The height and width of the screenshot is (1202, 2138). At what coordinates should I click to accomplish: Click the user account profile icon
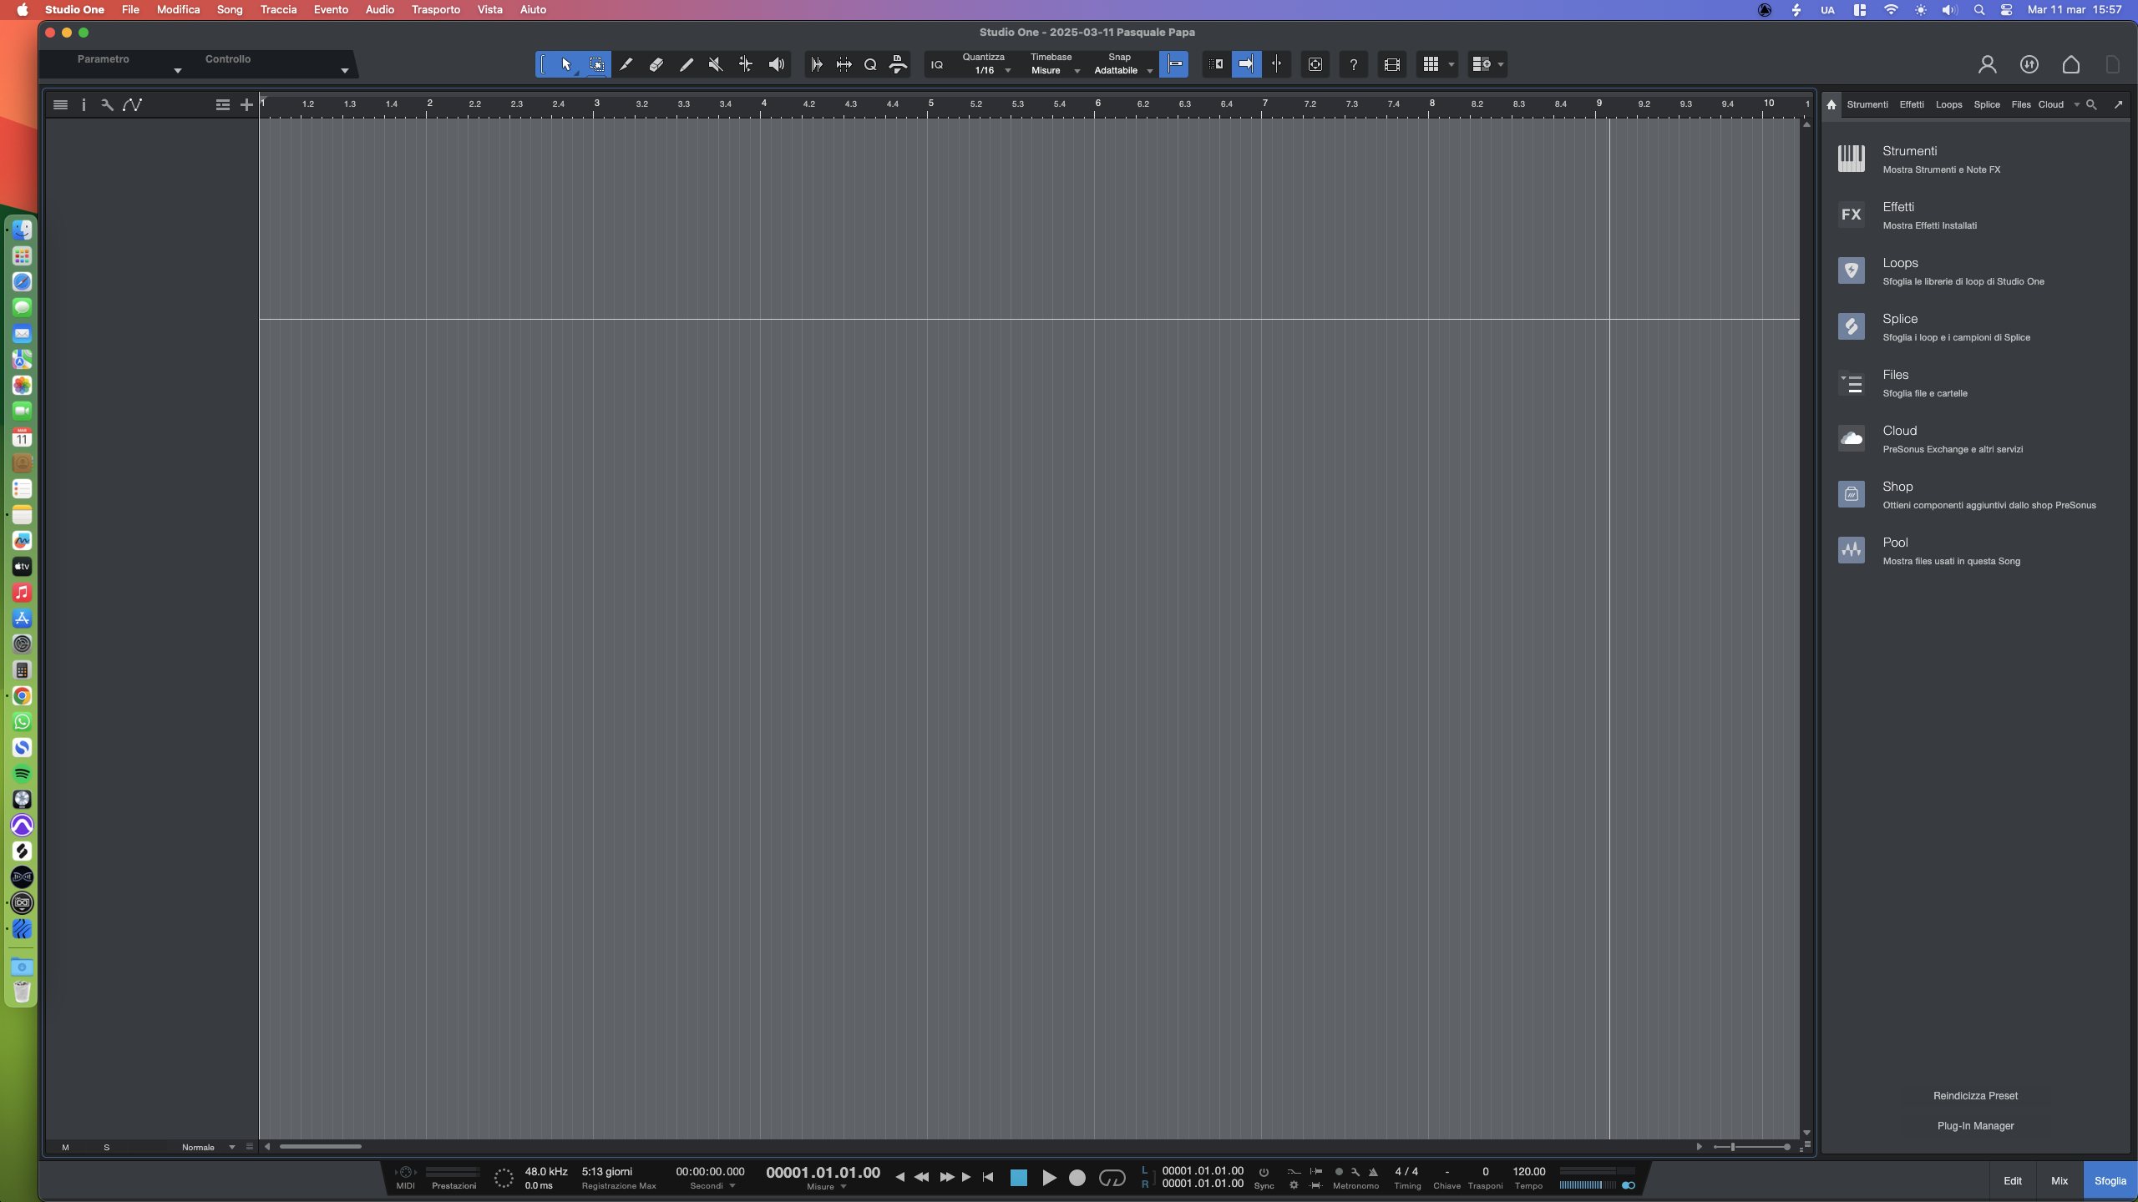[x=1988, y=64]
